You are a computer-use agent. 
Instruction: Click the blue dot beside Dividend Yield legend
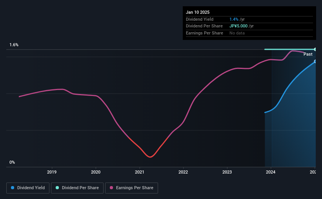coord(13,188)
